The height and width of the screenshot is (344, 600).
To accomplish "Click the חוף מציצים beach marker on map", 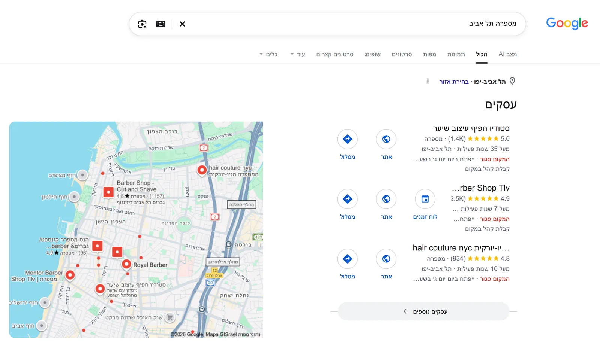I will (83, 175).
